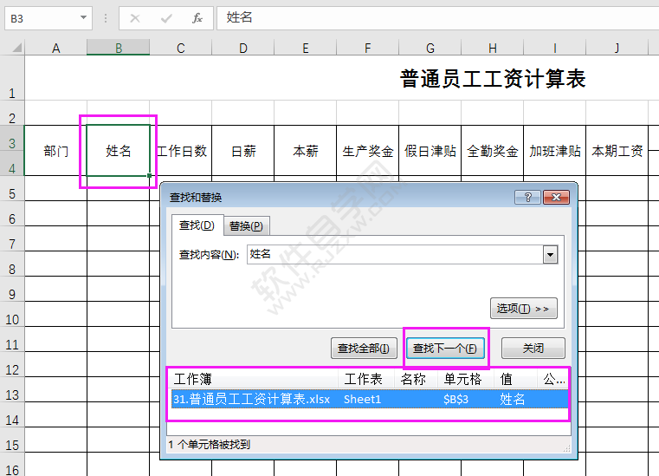The width and height of the screenshot is (659, 476).
Task: Select column B header
Action: pos(119,48)
